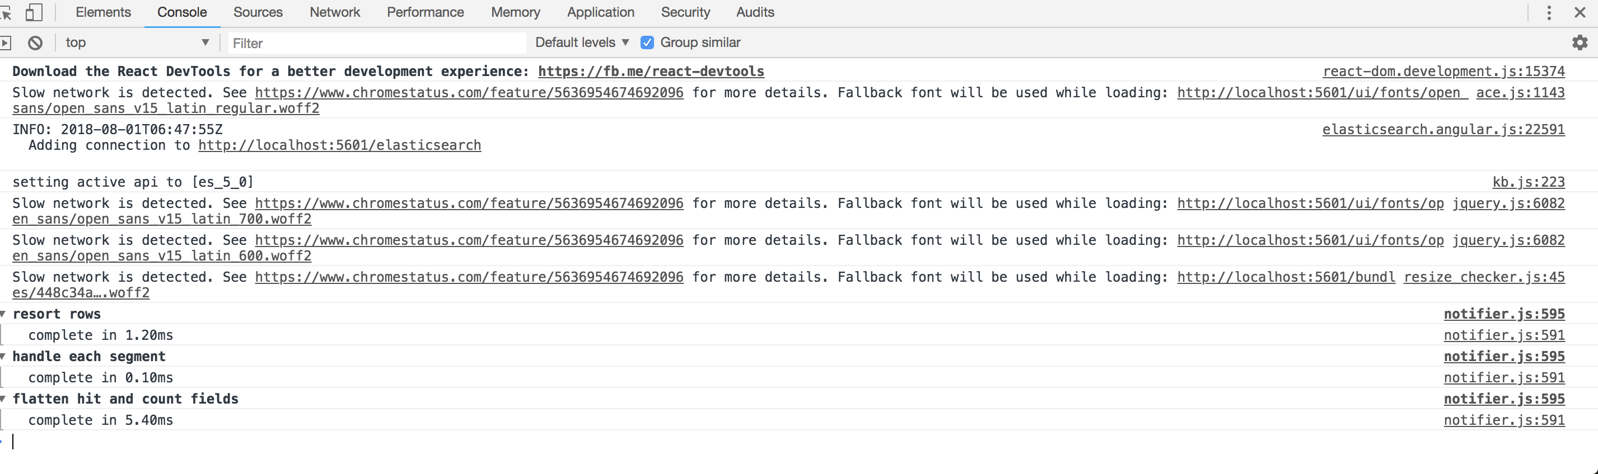Toggle the Group similar checkbox

click(647, 42)
